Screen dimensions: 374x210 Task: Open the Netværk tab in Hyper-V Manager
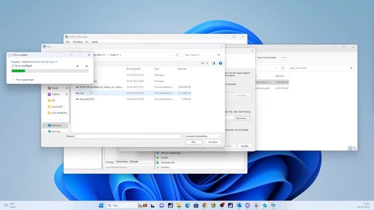[x=134, y=162]
